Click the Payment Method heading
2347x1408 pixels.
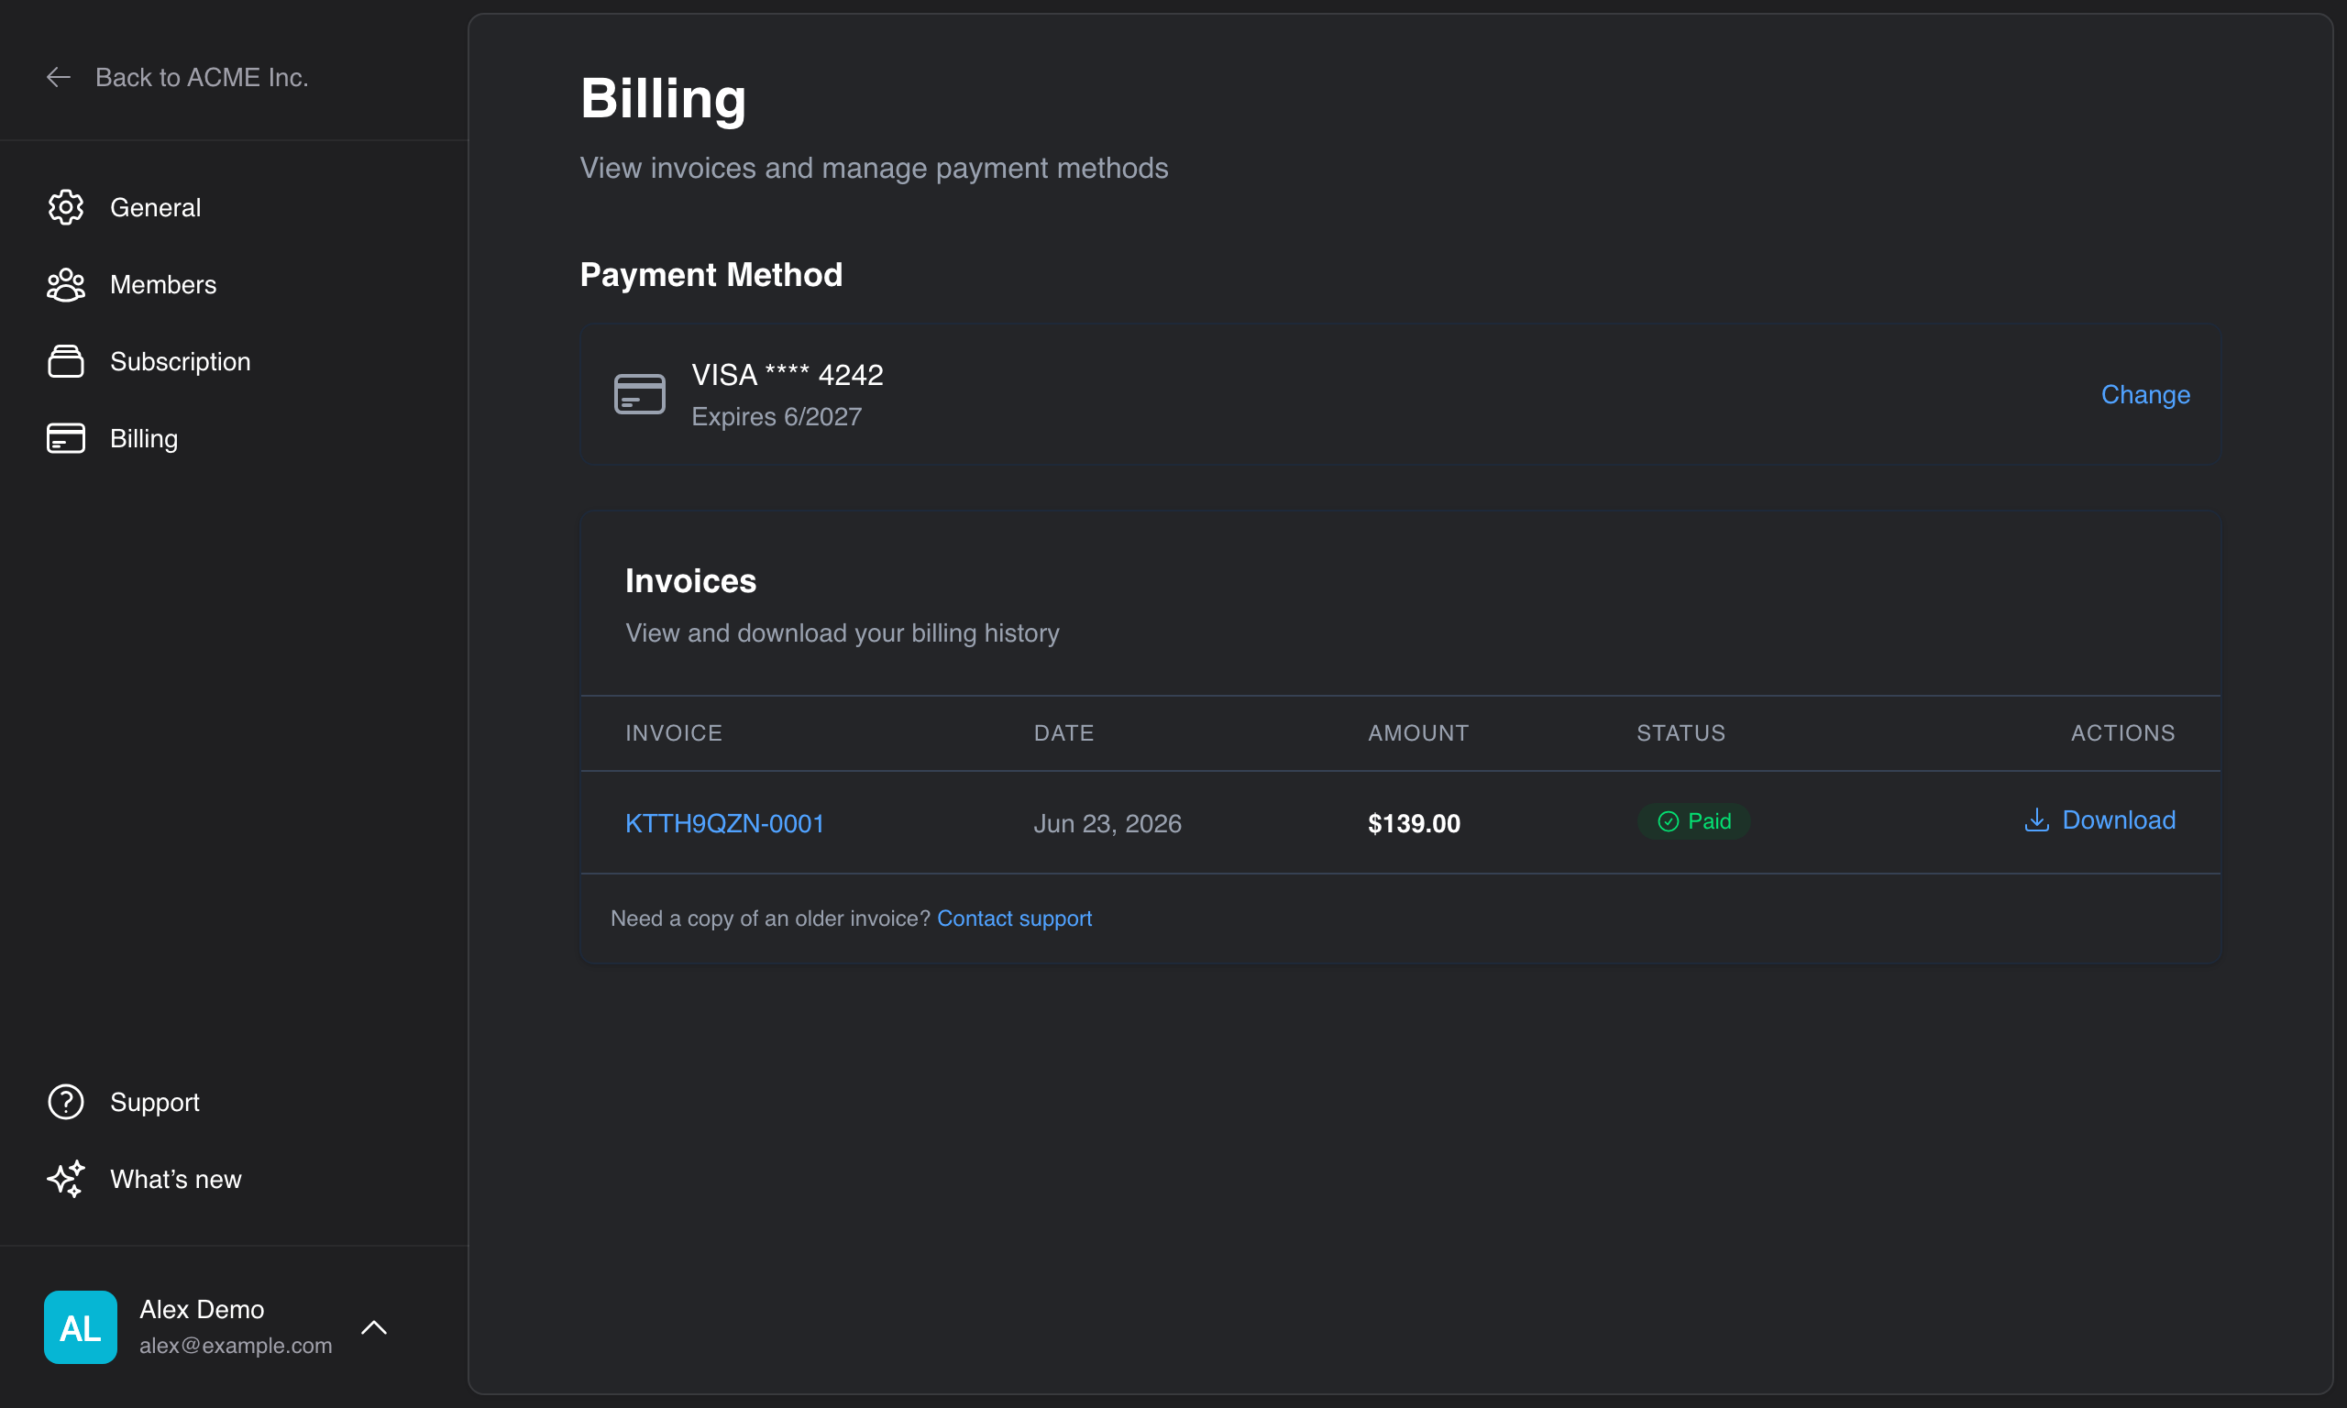coord(711,274)
